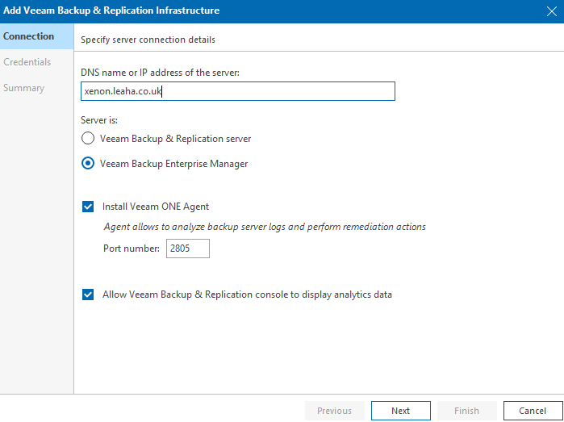Uncheck Install Veeam ONE Agent

coord(88,207)
